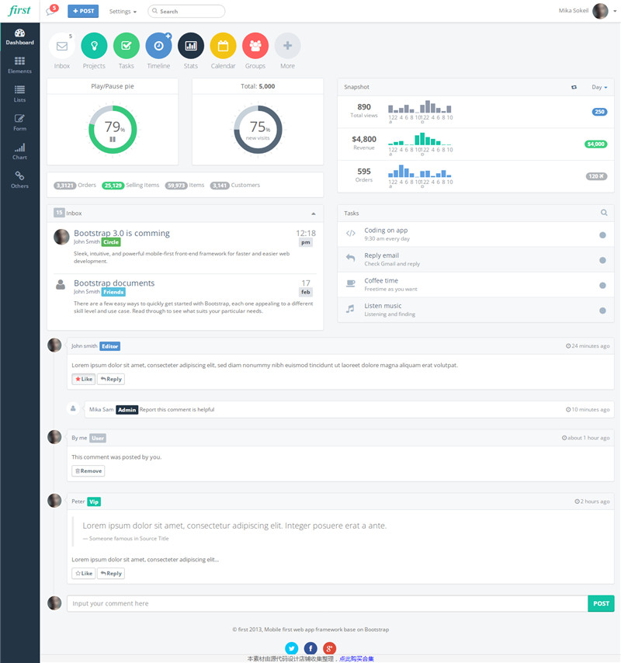Viewport: 621px width, 663px height.
Task: Click the Circle label on first message
Action: point(111,242)
